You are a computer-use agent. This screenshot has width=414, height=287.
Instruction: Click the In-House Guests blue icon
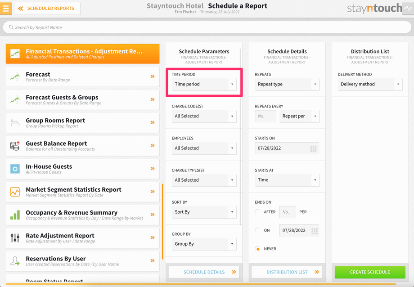tap(15, 169)
